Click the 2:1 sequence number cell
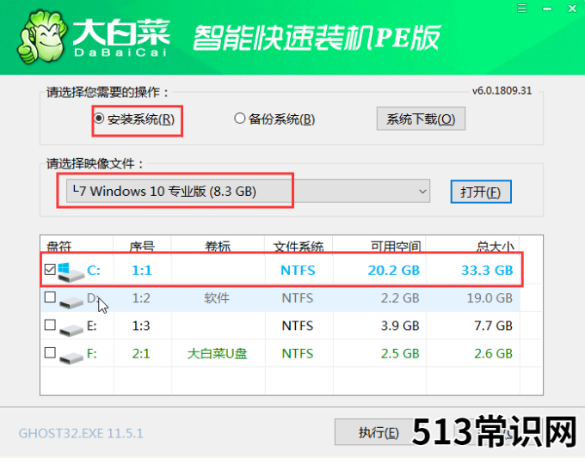Image resolution: width=585 pixels, height=458 pixels. click(141, 354)
